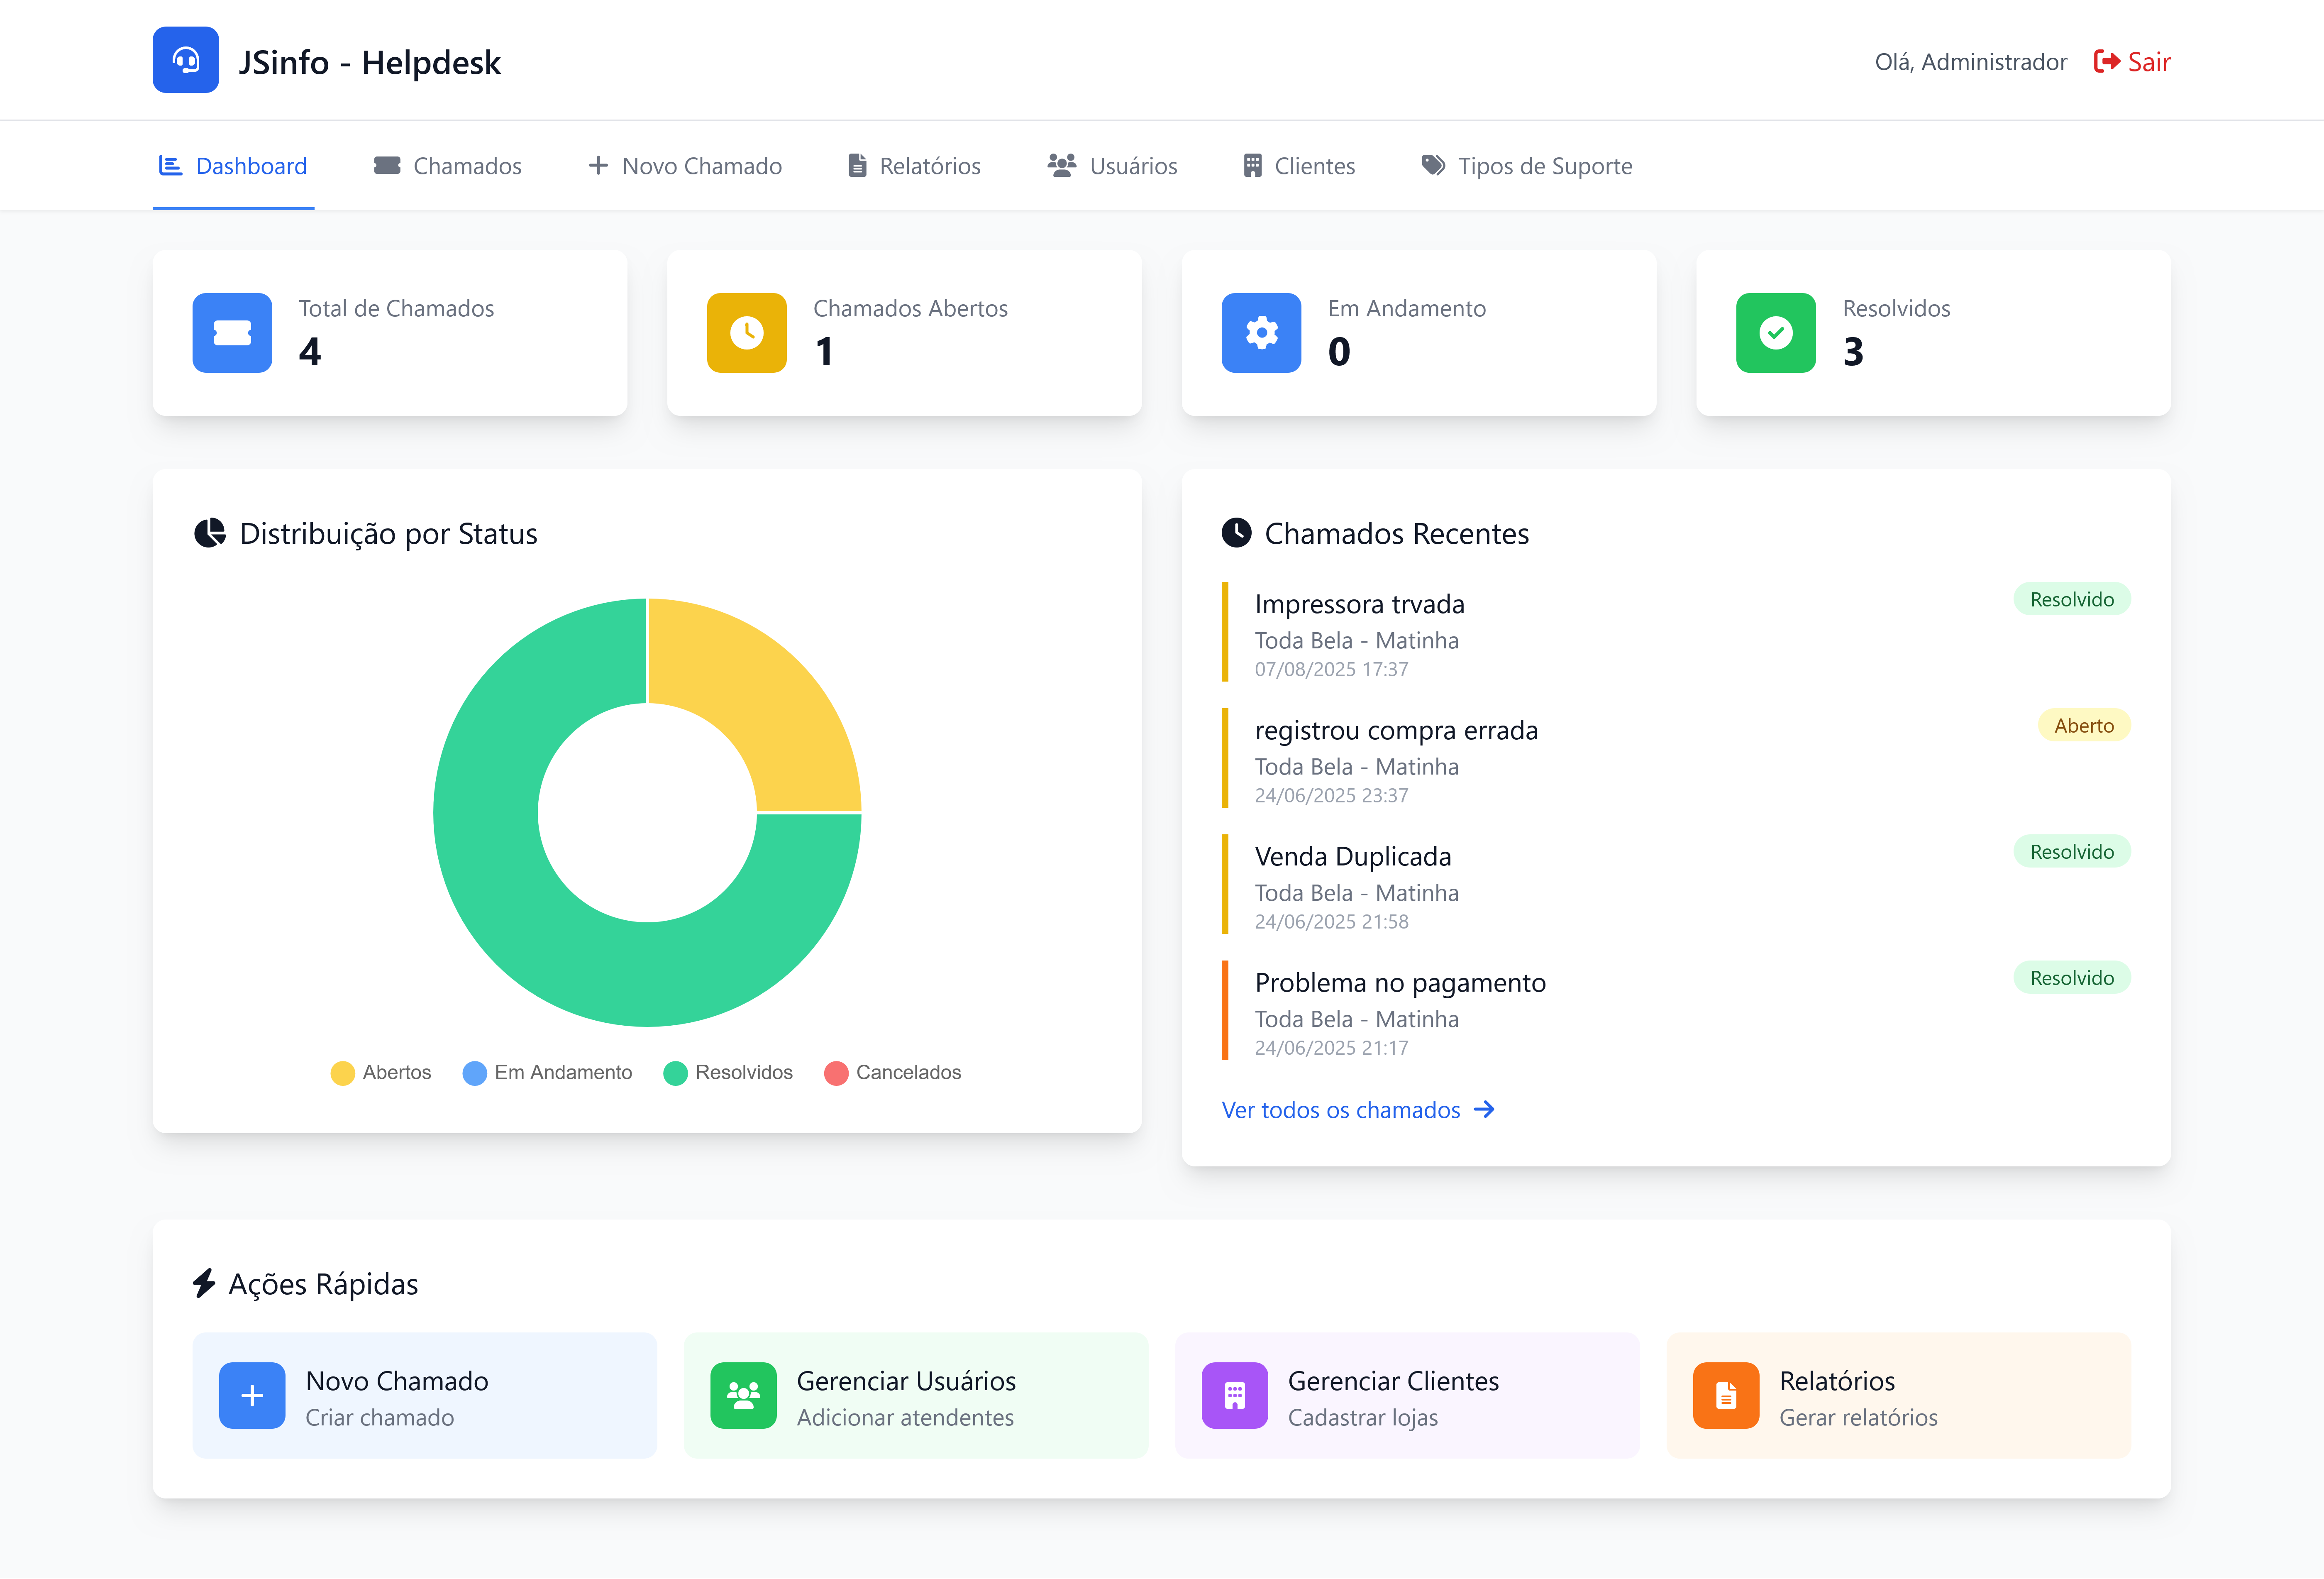Click the Relatórios quick action card
The height and width of the screenshot is (1579, 2324).
click(x=1899, y=1395)
